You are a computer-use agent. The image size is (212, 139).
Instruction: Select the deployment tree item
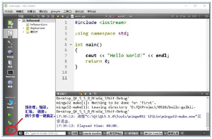37,28
